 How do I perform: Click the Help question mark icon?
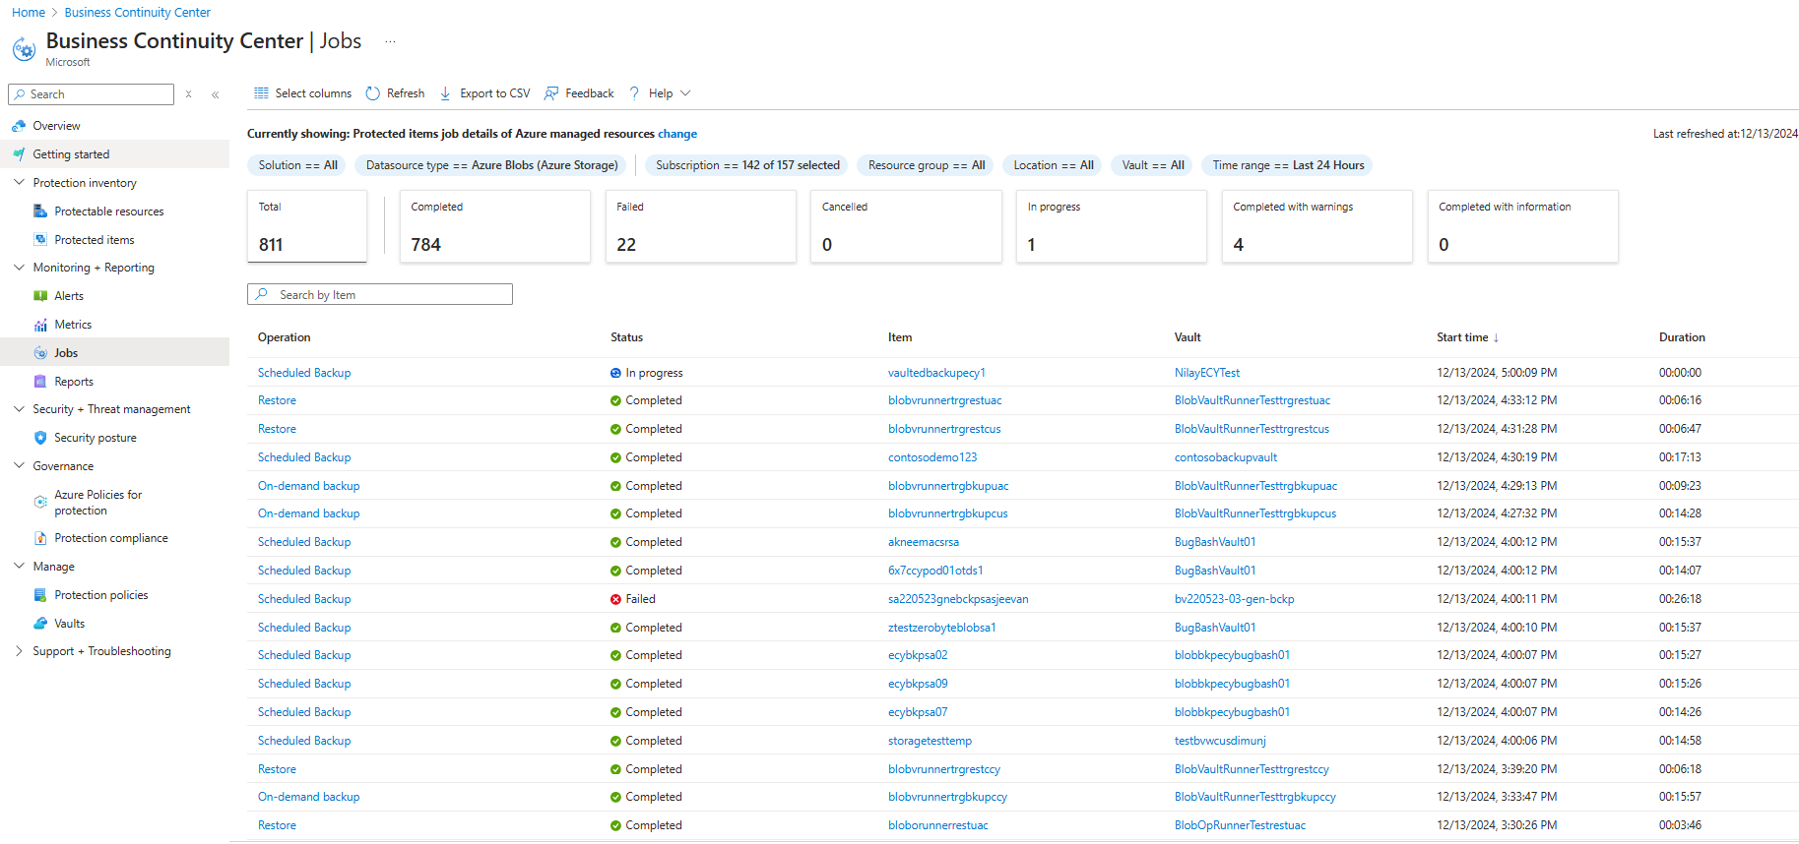tap(635, 93)
